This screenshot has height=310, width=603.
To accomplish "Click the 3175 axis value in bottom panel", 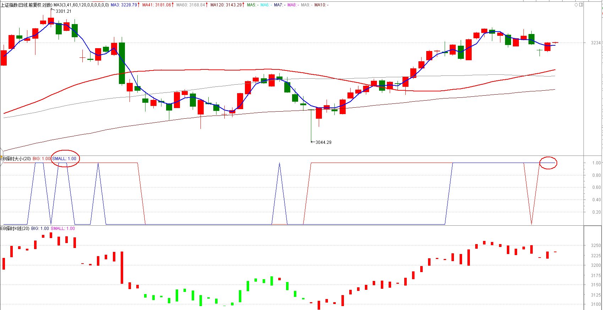I will point(596,276).
